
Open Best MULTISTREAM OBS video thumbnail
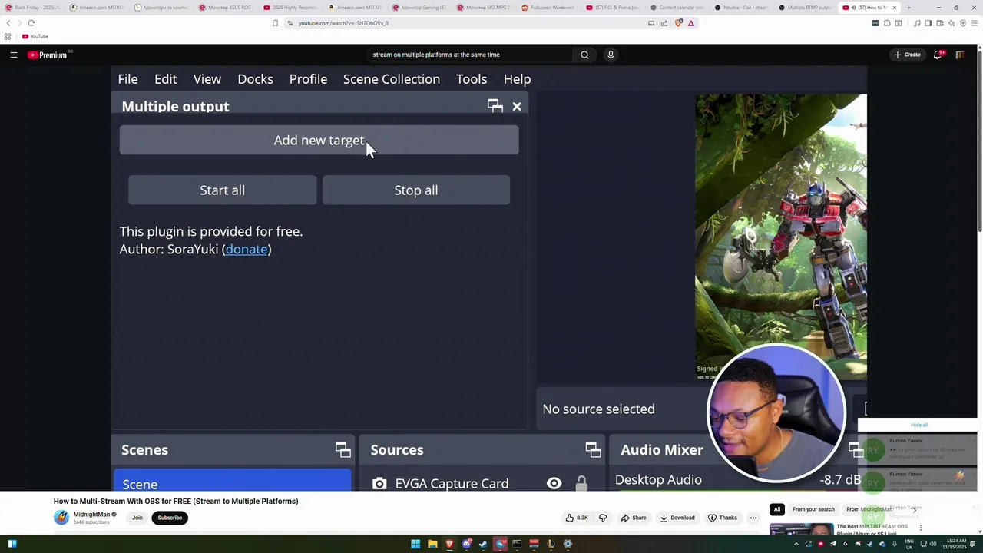[801, 528]
